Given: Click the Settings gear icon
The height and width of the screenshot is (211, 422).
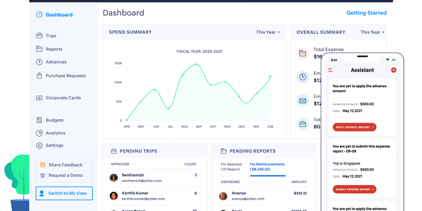Looking at the screenshot, I should (x=39, y=146).
